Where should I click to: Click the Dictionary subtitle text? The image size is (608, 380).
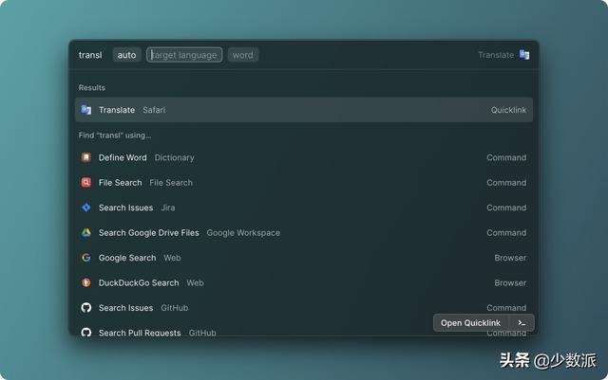point(174,157)
